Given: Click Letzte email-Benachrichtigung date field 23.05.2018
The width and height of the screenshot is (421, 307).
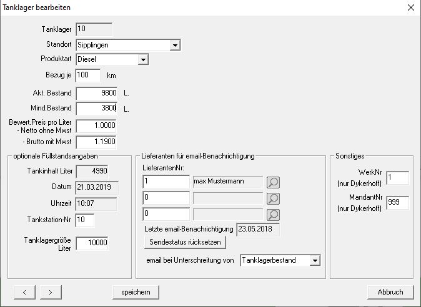Looking at the screenshot, I should 258,230.
